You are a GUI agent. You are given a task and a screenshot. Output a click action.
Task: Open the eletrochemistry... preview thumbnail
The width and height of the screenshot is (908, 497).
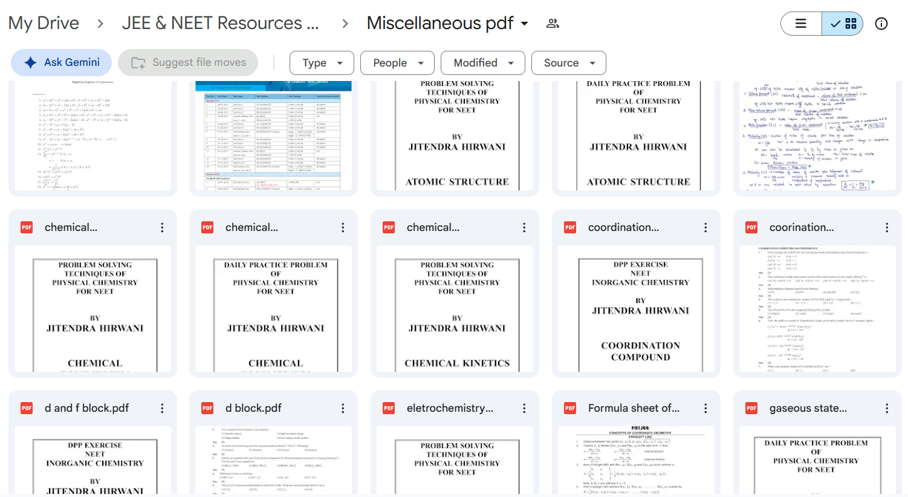coord(455,460)
